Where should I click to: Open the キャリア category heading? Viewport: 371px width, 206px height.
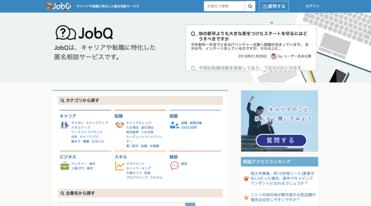tap(68, 116)
